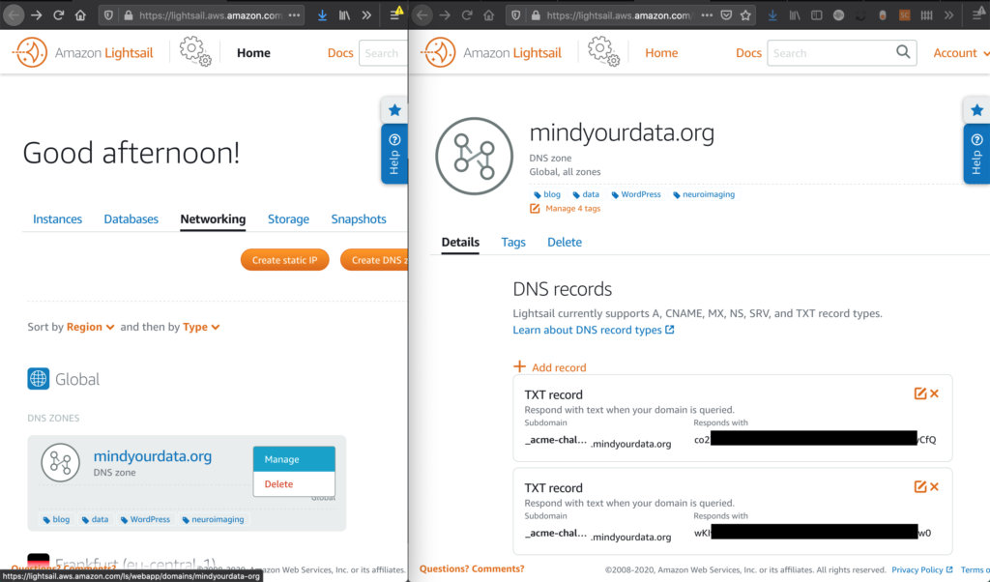
Task: Expand the Account dropdown in the right window
Action: click(x=961, y=53)
